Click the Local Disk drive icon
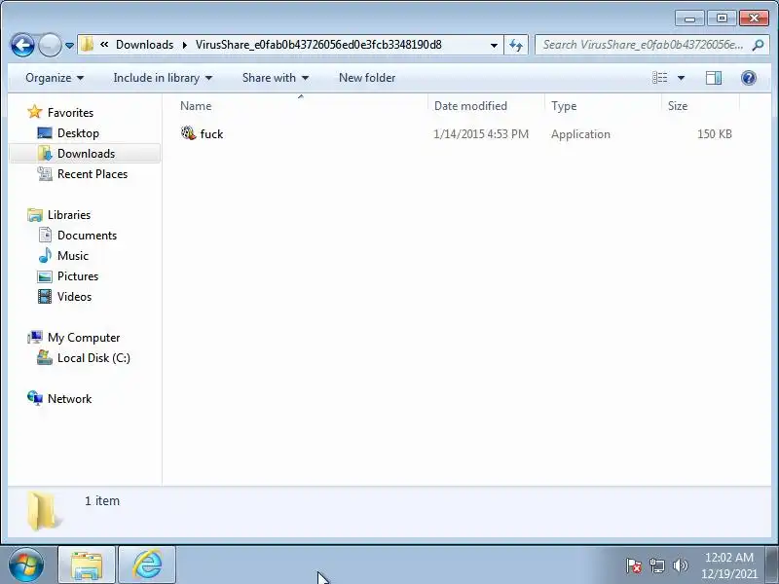779x584 pixels. click(45, 357)
